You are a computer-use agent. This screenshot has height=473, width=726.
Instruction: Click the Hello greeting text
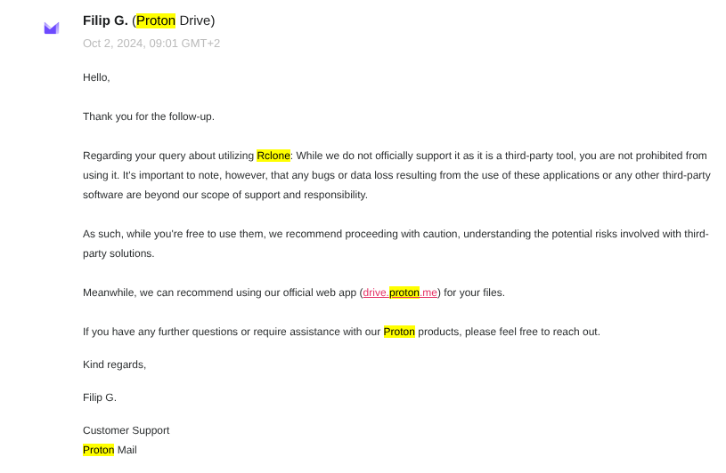[x=96, y=77]
